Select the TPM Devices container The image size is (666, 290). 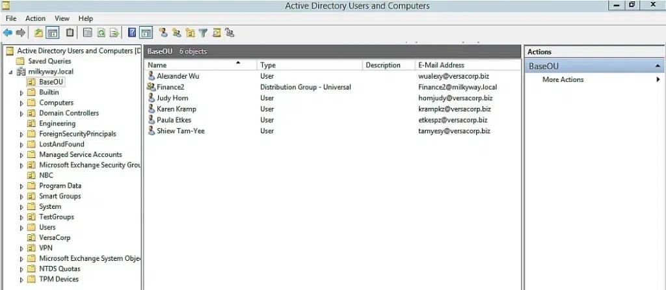coord(59,280)
